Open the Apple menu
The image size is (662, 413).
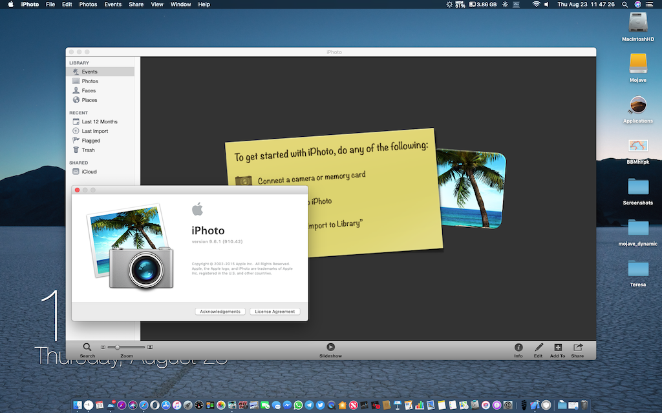tap(10, 5)
